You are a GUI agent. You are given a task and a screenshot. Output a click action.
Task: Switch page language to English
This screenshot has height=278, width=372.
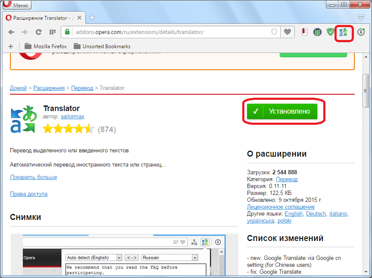click(x=294, y=213)
